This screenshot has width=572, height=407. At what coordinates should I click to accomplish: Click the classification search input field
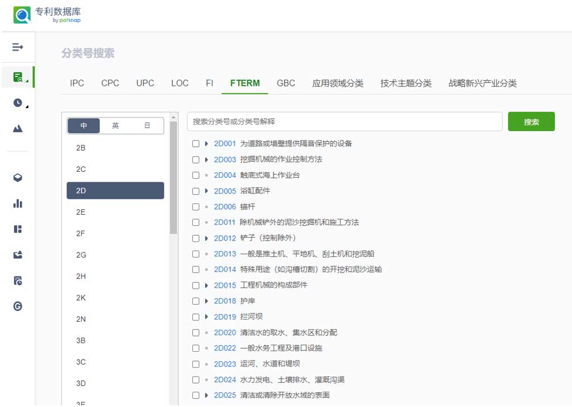click(x=344, y=122)
